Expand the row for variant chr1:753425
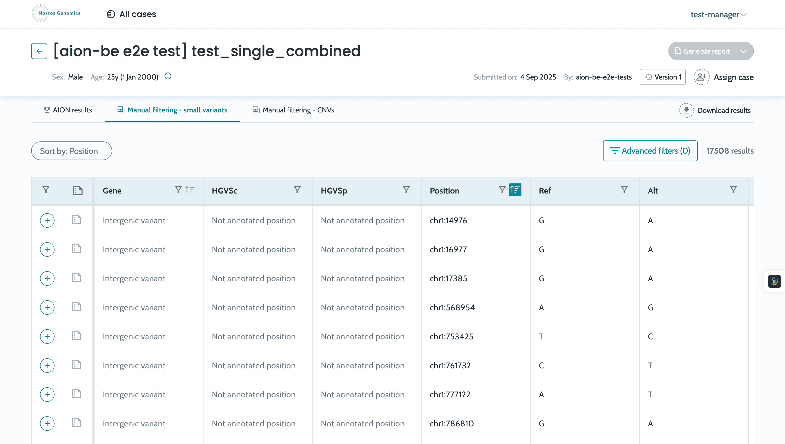The height and width of the screenshot is (444, 785). click(x=47, y=336)
